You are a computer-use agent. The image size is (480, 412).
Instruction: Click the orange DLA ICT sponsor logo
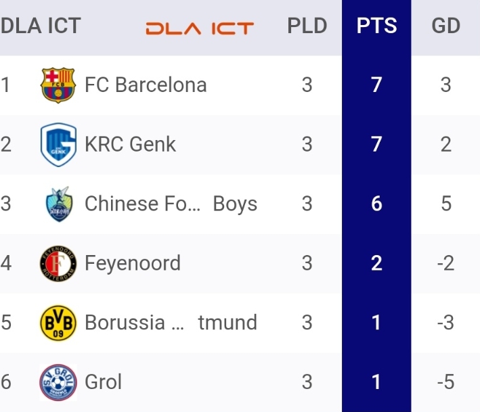(x=200, y=28)
